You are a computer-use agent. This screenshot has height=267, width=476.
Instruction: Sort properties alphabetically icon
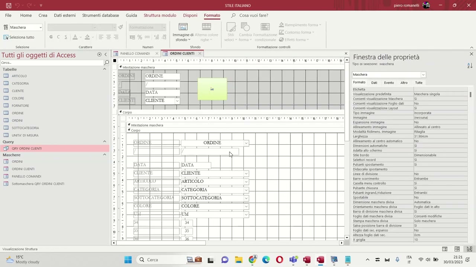click(x=469, y=66)
